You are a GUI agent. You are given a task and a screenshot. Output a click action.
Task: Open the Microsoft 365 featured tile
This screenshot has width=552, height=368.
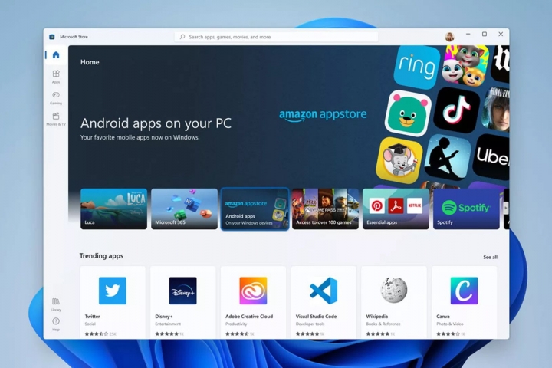point(184,209)
